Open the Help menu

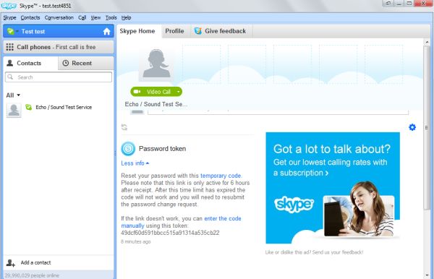pyautogui.click(x=126, y=17)
